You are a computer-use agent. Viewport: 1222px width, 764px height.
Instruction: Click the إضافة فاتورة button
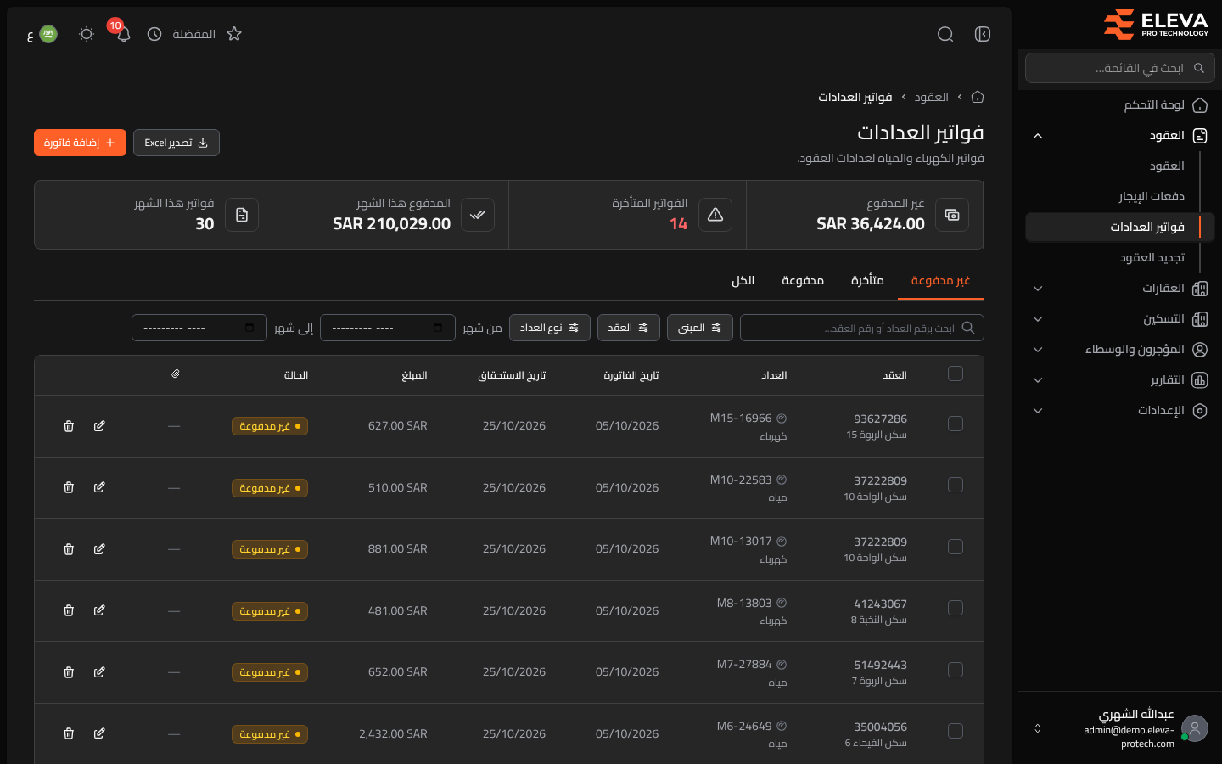tap(80, 143)
